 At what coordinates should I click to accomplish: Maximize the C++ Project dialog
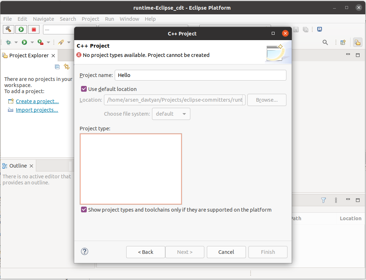click(273, 33)
